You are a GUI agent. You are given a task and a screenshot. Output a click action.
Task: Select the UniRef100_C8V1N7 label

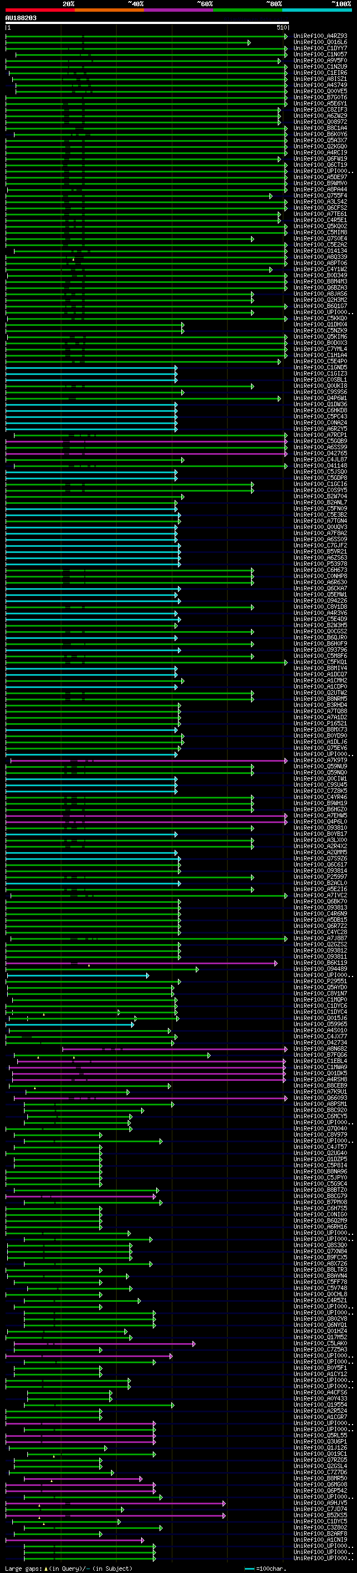[320, 993]
